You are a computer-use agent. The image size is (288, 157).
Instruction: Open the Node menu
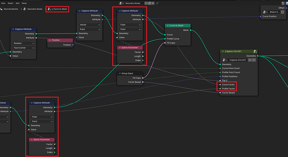tap(24, 3)
